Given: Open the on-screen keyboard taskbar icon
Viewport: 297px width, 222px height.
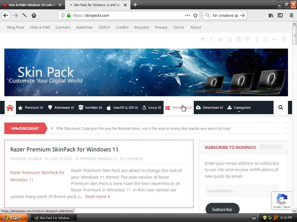Looking at the screenshot, I should click(254, 218).
